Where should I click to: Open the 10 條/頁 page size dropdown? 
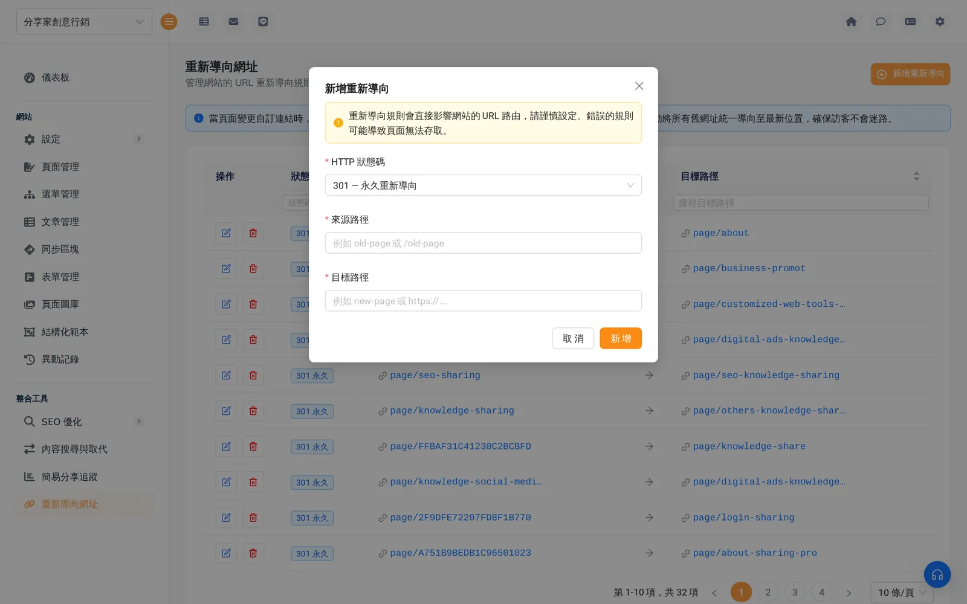(x=902, y=593)
